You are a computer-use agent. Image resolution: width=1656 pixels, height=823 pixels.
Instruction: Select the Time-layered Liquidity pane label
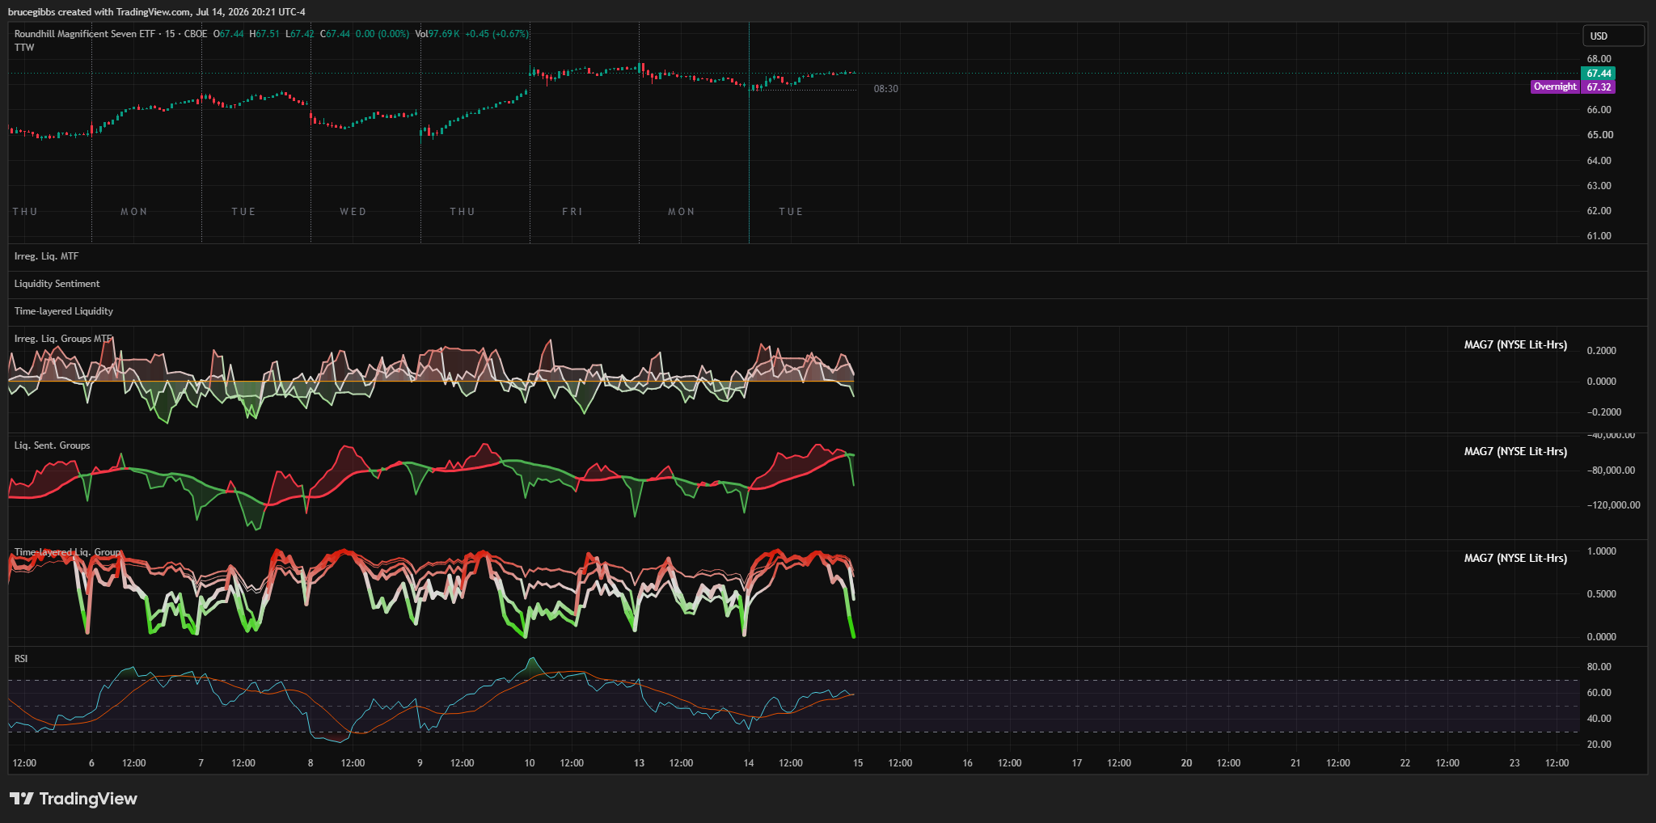63,311
